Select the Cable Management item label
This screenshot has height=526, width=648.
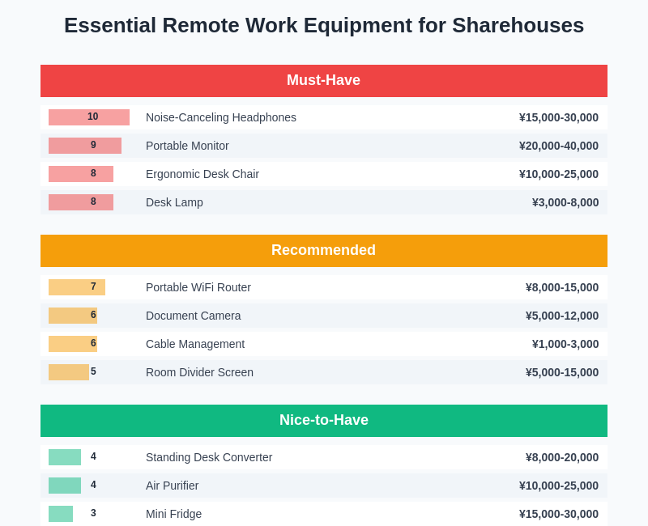[x=195, y=344]
